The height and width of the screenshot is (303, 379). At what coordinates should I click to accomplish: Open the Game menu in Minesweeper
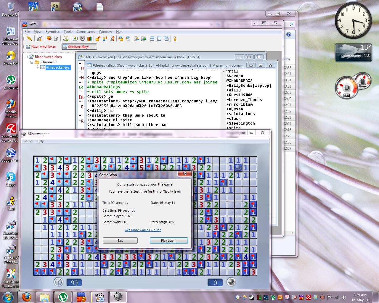(x=28, y=141)
